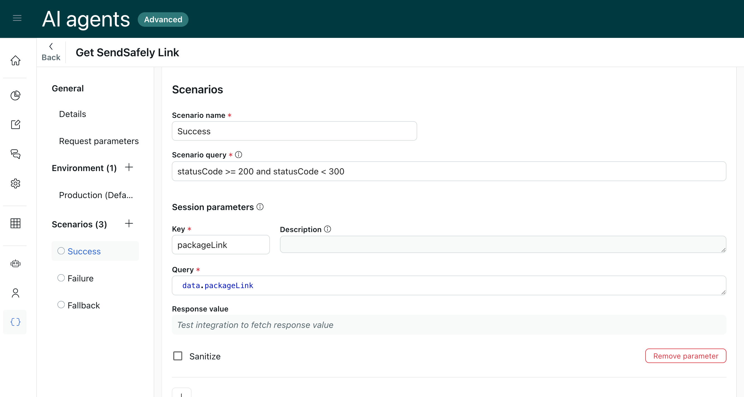Click the Response value placeholder box
744x397 pixels.
pos(449,325)
